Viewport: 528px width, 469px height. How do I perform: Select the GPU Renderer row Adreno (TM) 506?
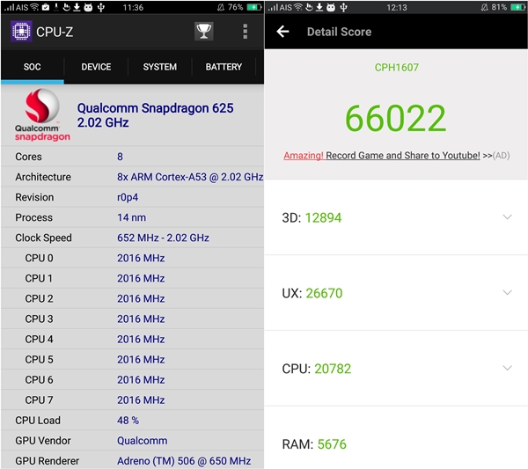(x=132, y=460)
